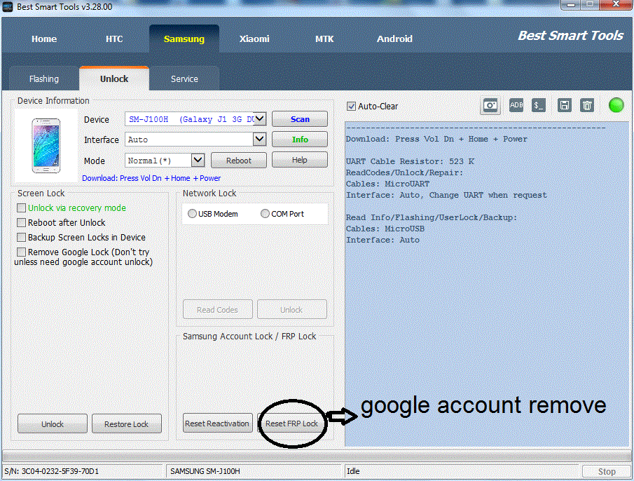Switch to the HTC tab
The height and width of the screenshot is (481, 634).
click(x=114, y=39)
